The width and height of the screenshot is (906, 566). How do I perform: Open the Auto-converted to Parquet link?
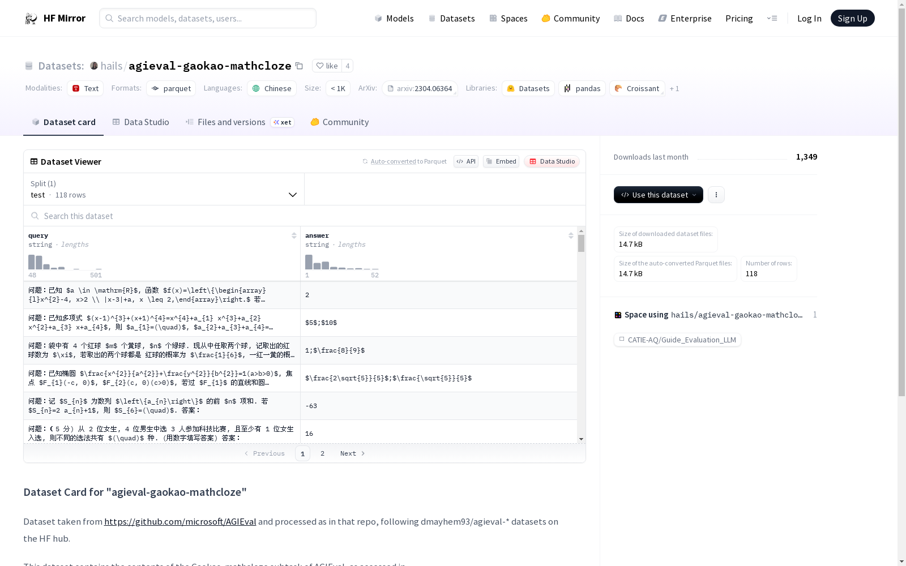pos(405,161)
